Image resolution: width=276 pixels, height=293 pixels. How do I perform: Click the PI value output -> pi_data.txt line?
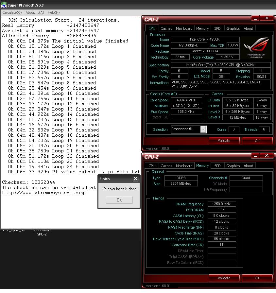tap(74, 172)
